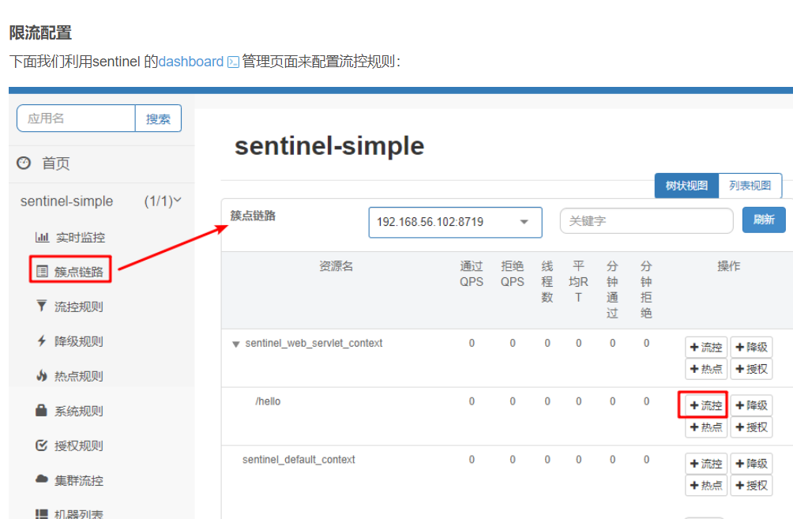Screen dimensions: 793x519
Task: Add 流控 rule for sentinel_default_context
Action: click(707, 464)
